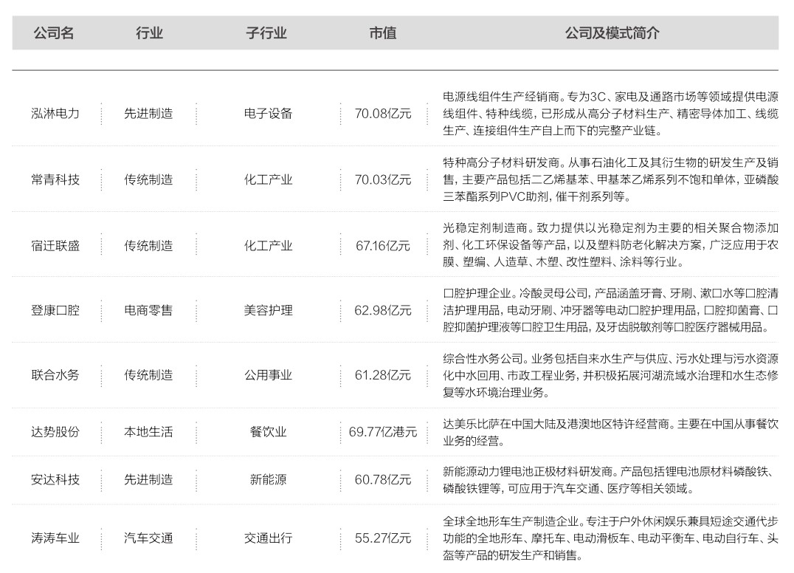
Task: Open company name 泓淋电力
Action: [x=55, y=114]
